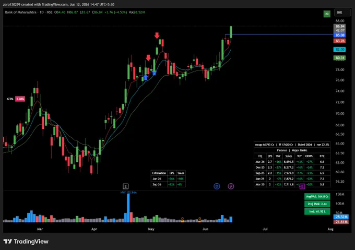This screenshot has height=250, width=355.
Task: Click the Jun-25 row in fundamentals table
Action: tap(292, 178)
